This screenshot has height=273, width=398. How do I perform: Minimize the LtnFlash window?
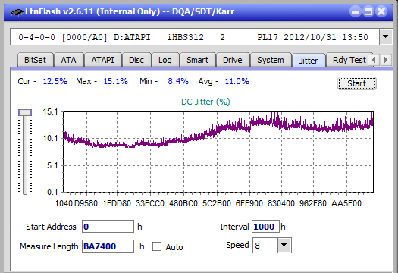pyautogui.click(x=356, y=11)
